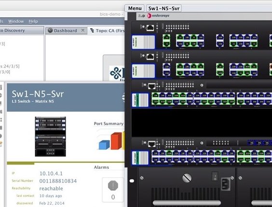Switch to the Topo: CA tab
This screenshot has width=272, height=207.
108,31
